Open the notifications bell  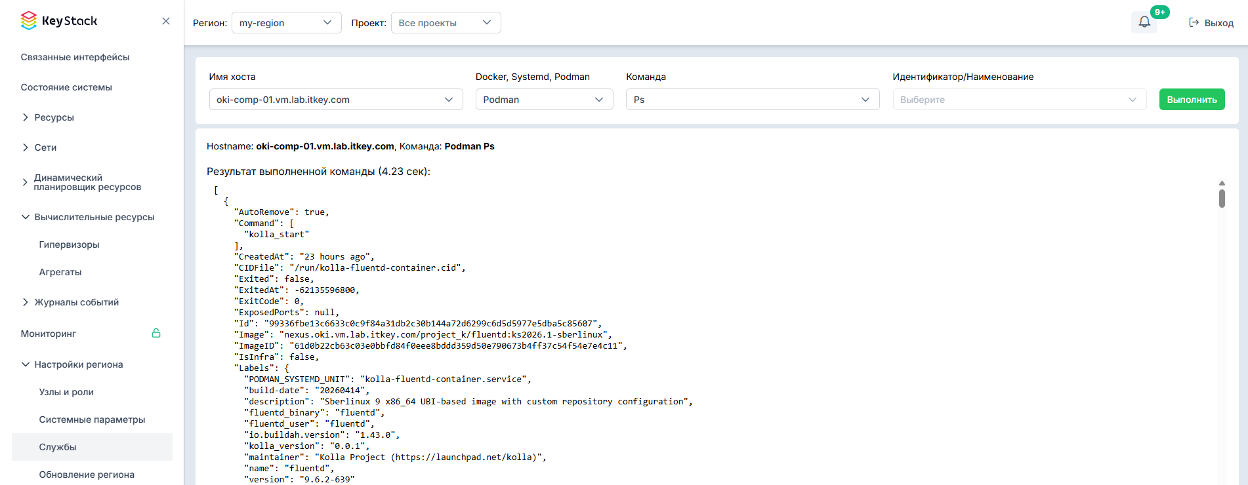pos(1144,22)
